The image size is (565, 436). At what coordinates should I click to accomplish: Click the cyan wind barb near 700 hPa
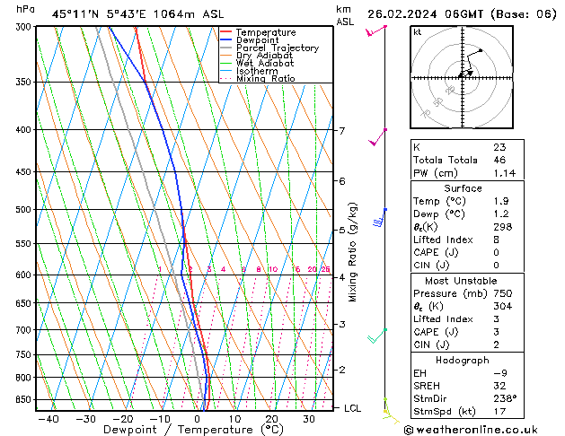[377, 335]
